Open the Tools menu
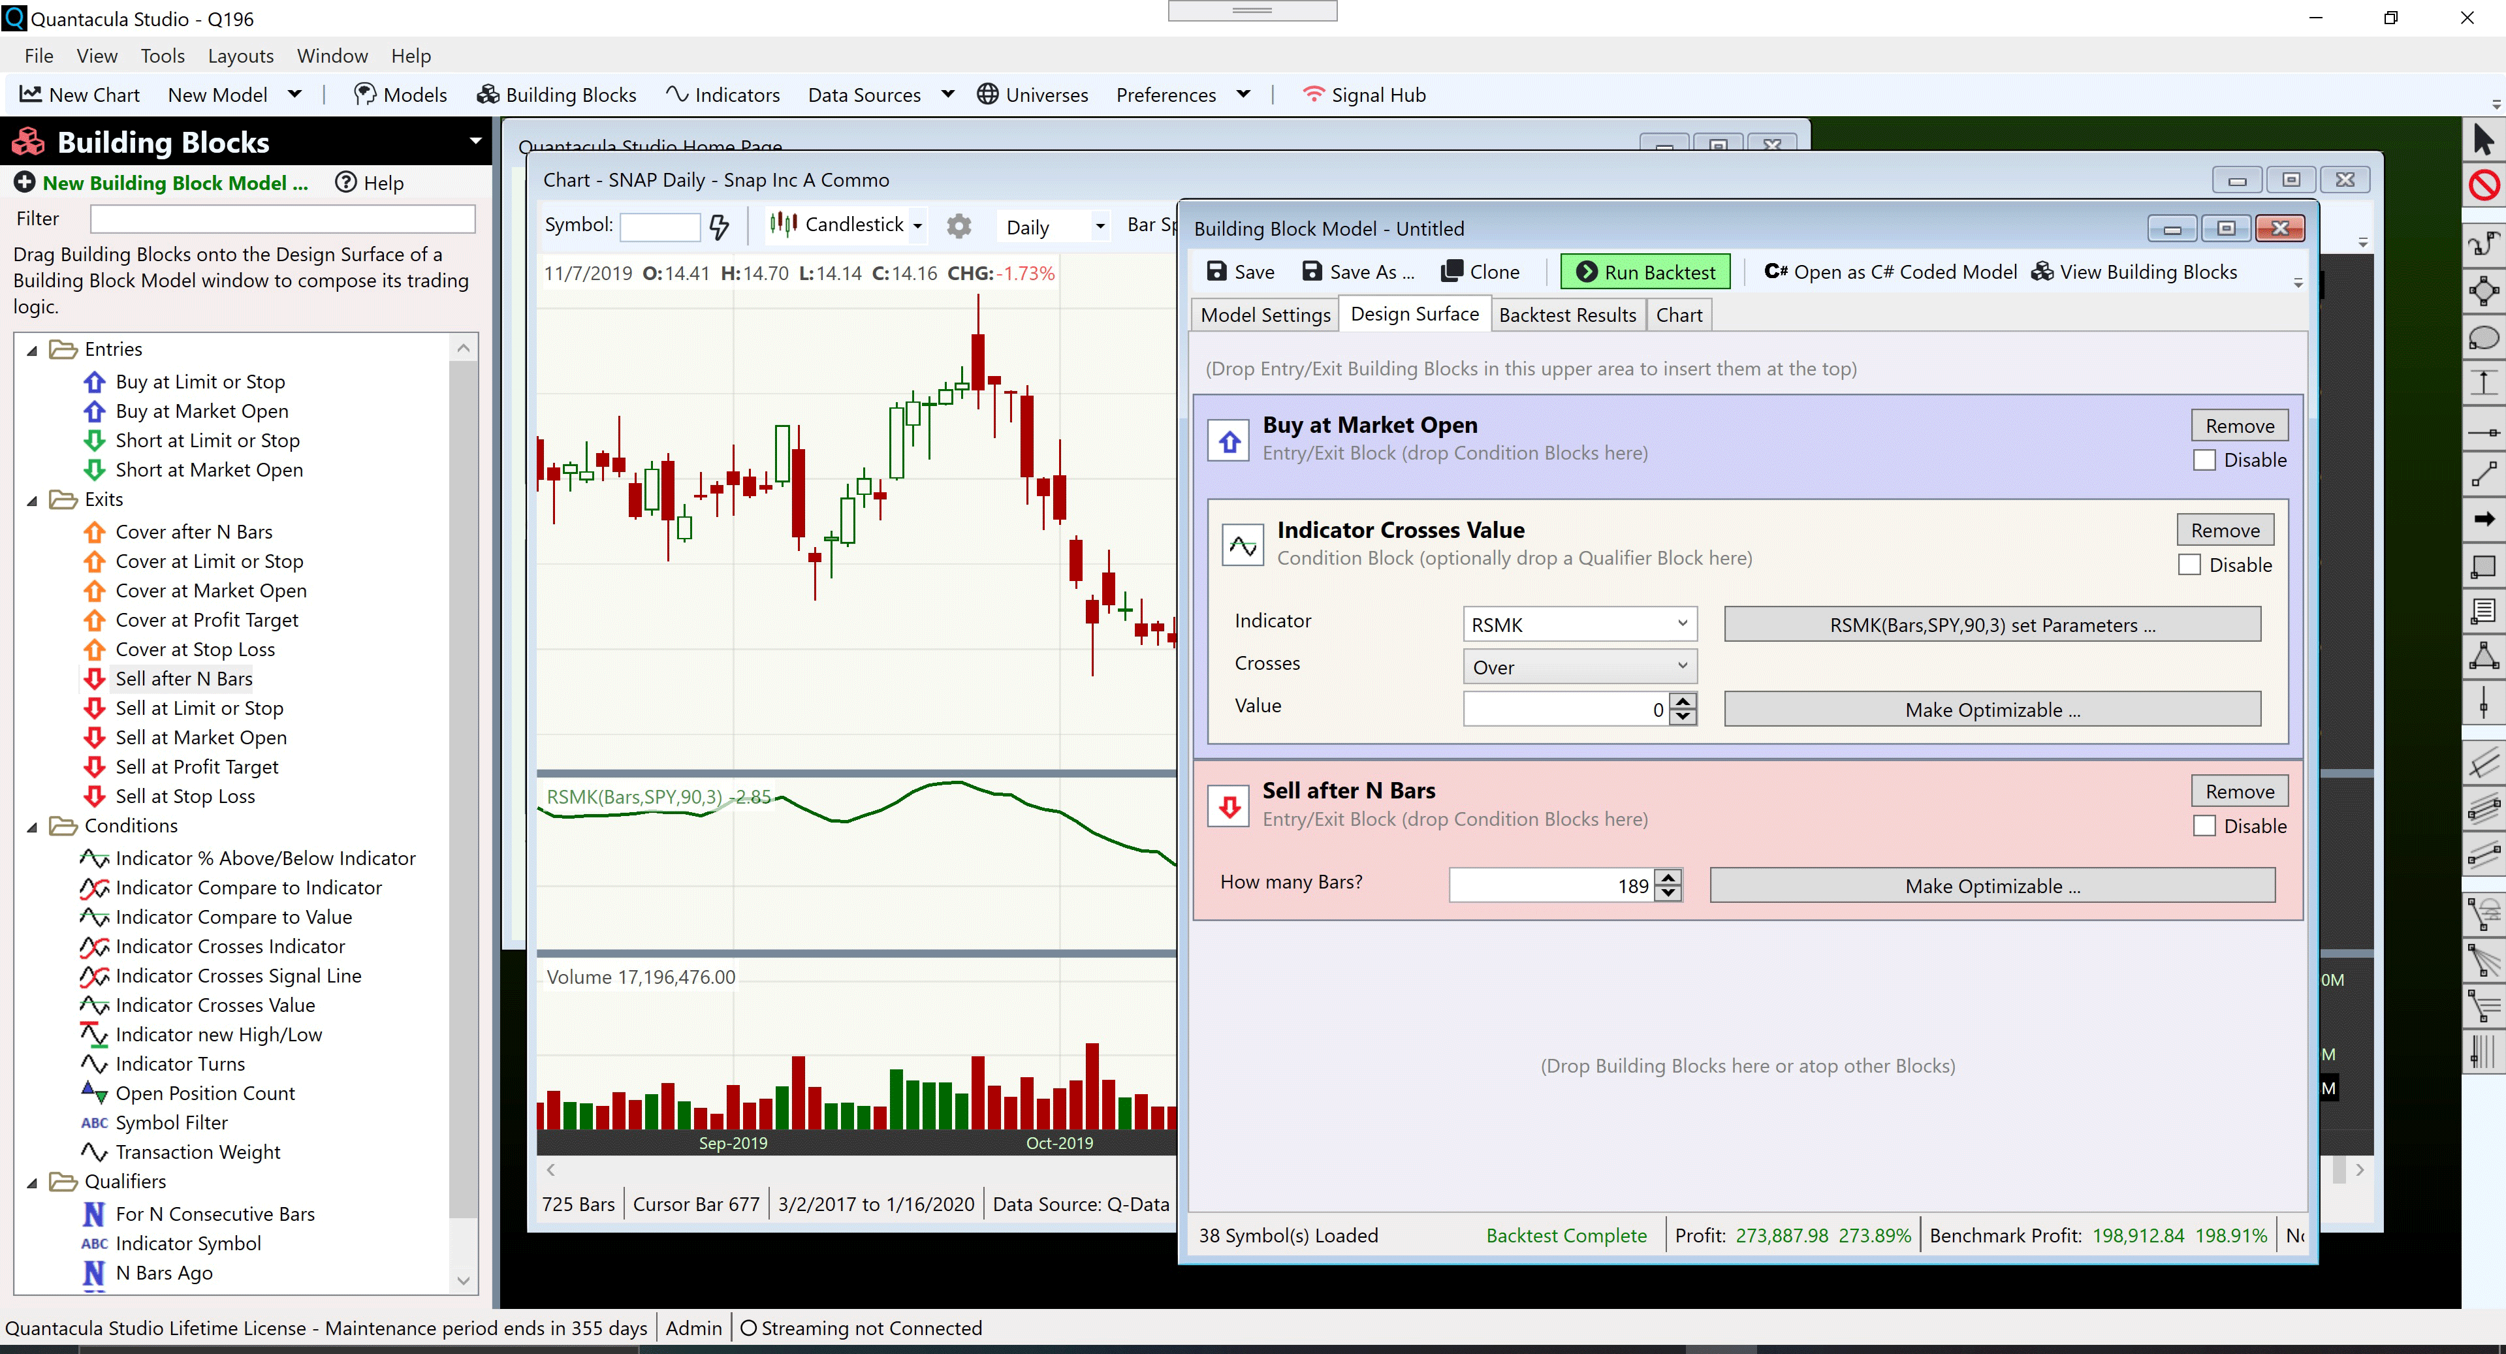2506x1354 pixels. coord(163,55)
